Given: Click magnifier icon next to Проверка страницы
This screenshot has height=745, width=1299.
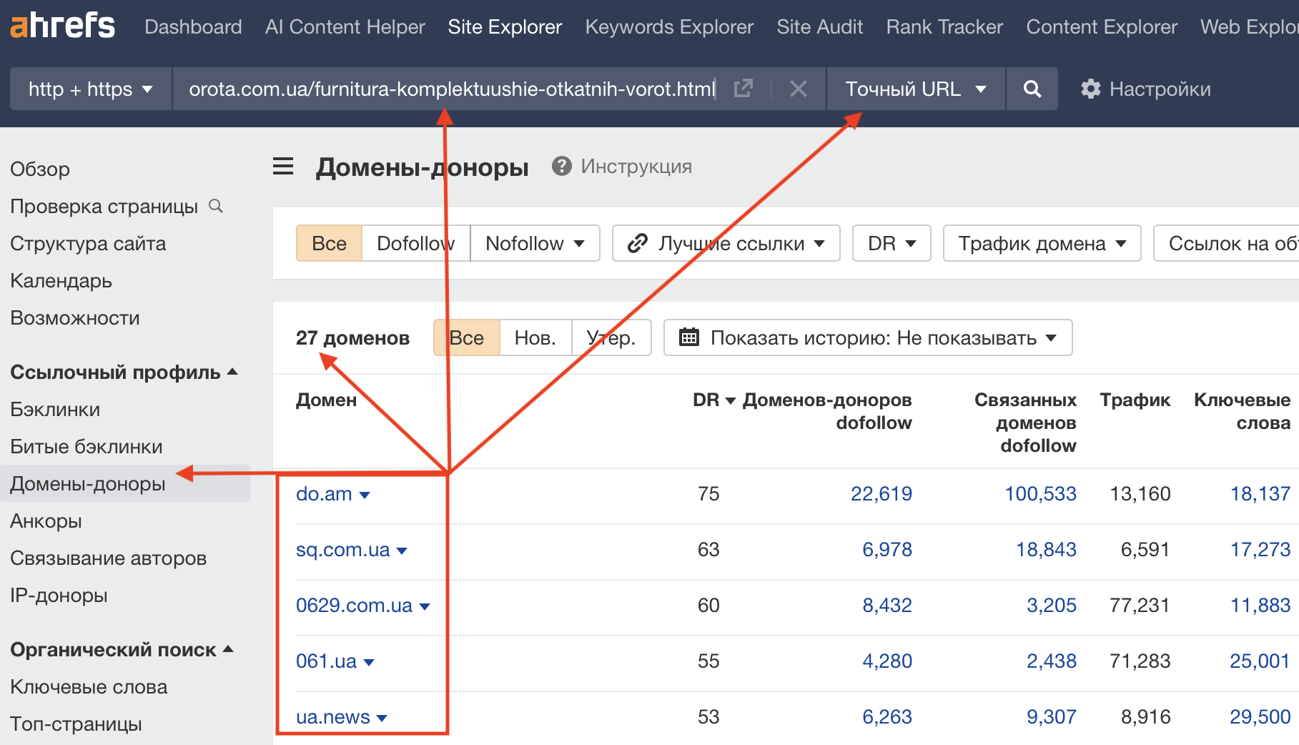Looking at the screenshot, I should coord(216,206).
